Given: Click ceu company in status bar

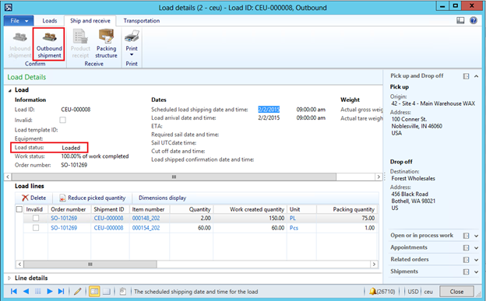Looking at the screenshot, I should (428, 292).
